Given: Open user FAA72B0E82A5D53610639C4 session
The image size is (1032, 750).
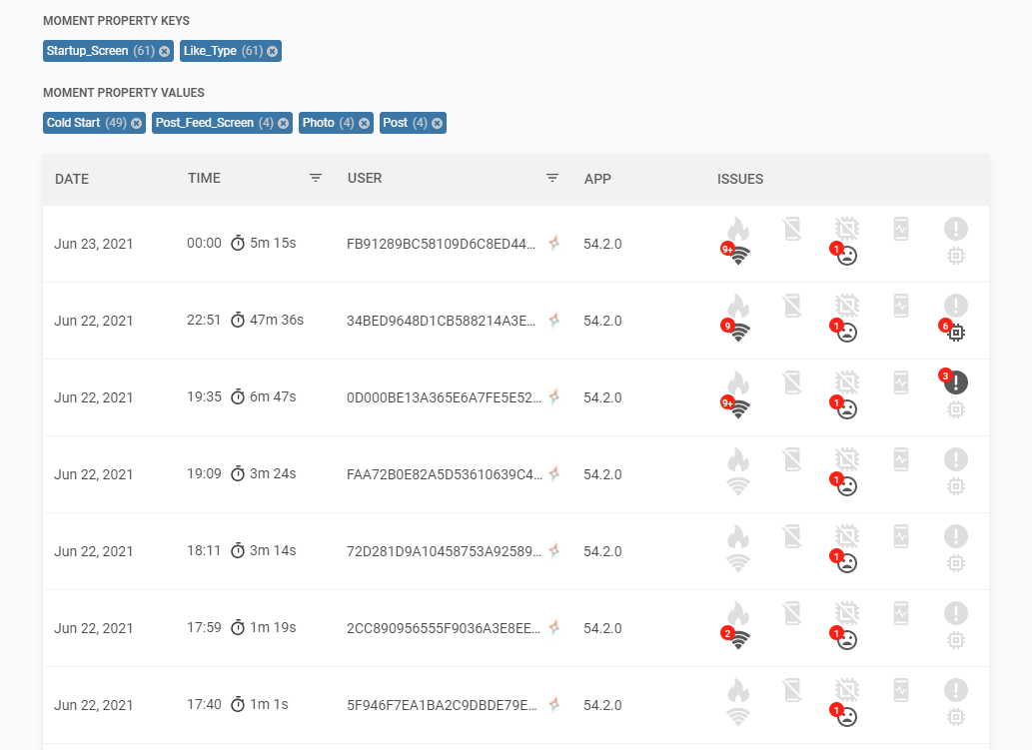Looking at the screenshot, I should click(x=445, y=475).
